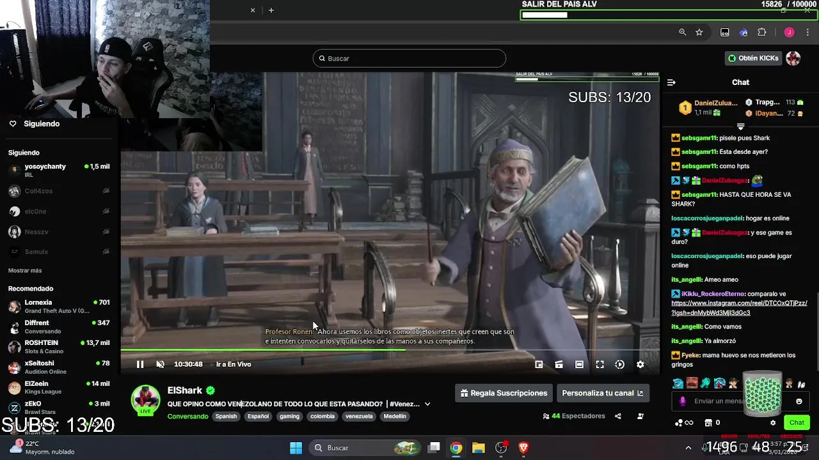This screenshot has width=819, height=460.
Task: Open the user profile avatar menu
Action: click(793, 58)
